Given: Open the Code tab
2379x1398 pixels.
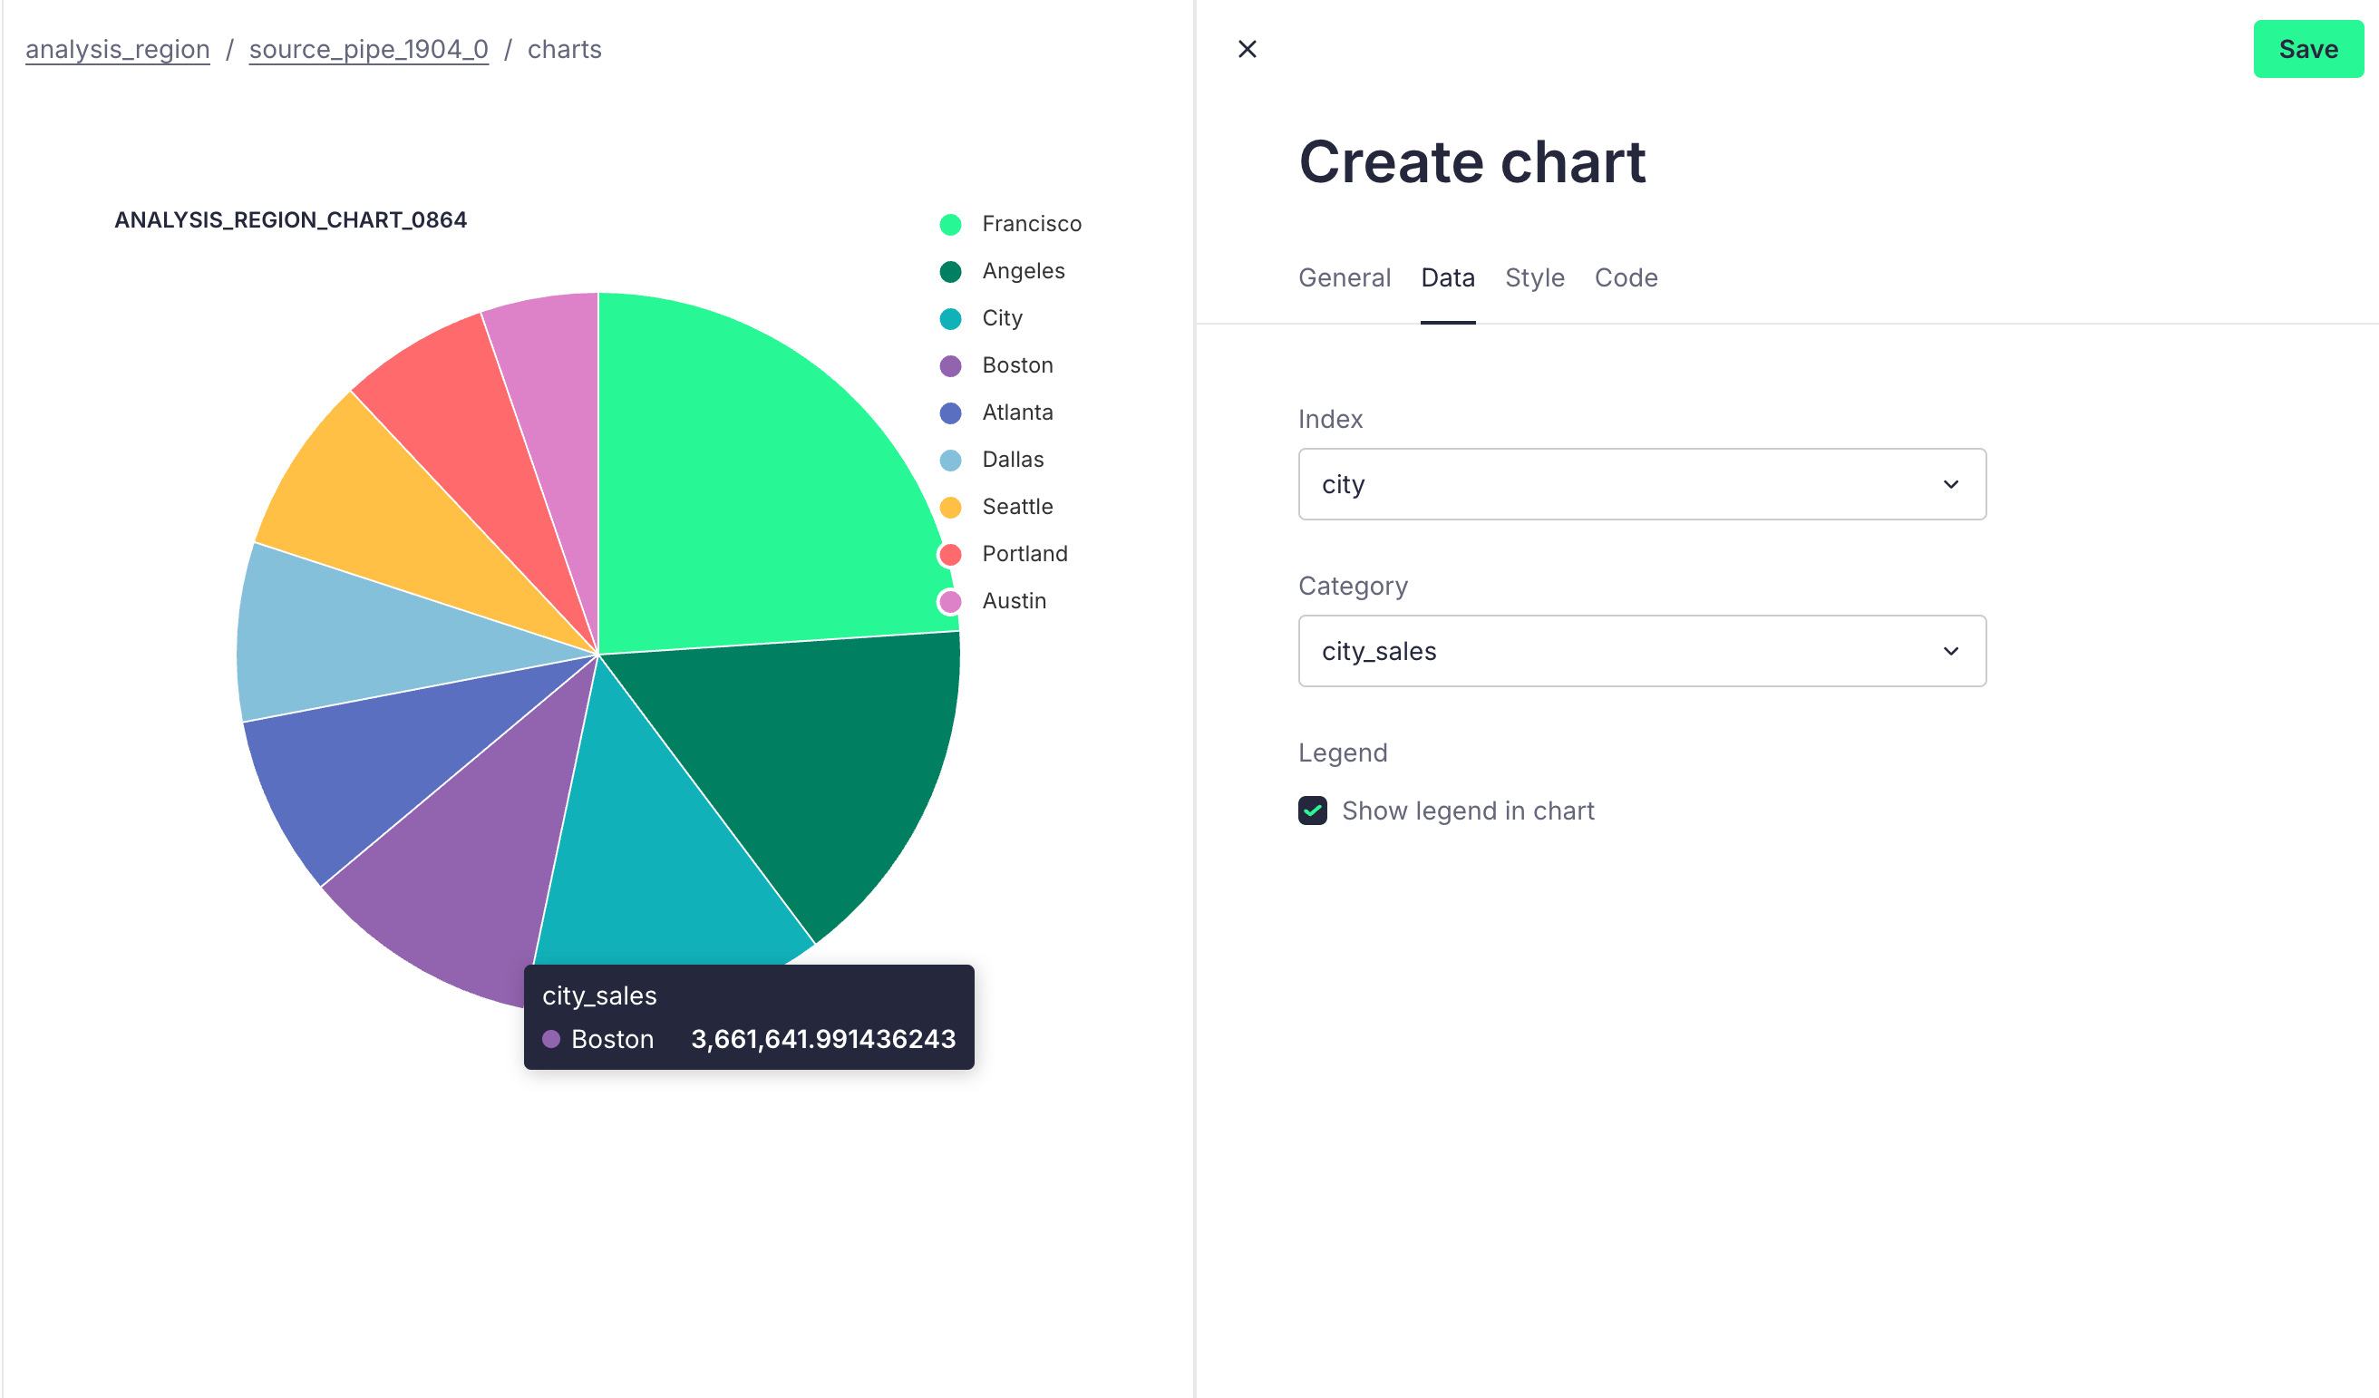Looking at the screenshot, I should pyautogui.click(x=1626, y=277).
